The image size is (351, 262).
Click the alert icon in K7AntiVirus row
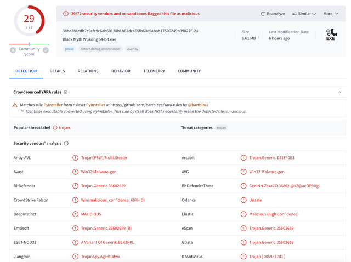244,257
